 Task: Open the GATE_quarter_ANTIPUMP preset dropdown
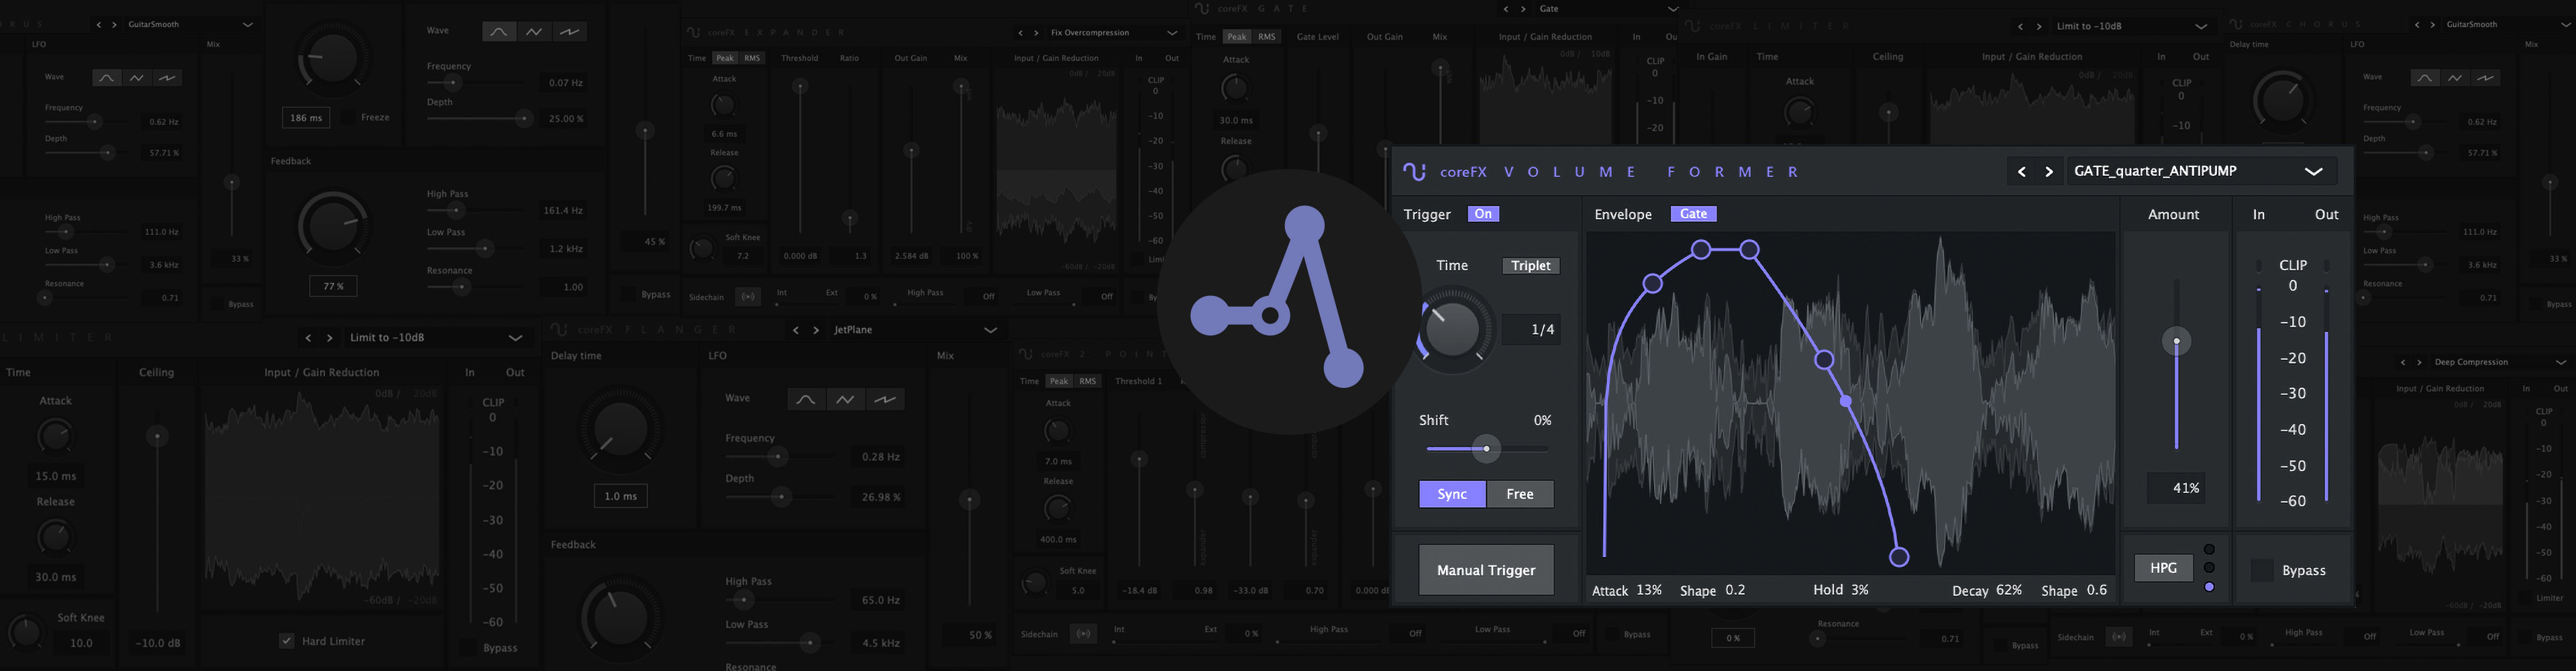coord(2313,172)
